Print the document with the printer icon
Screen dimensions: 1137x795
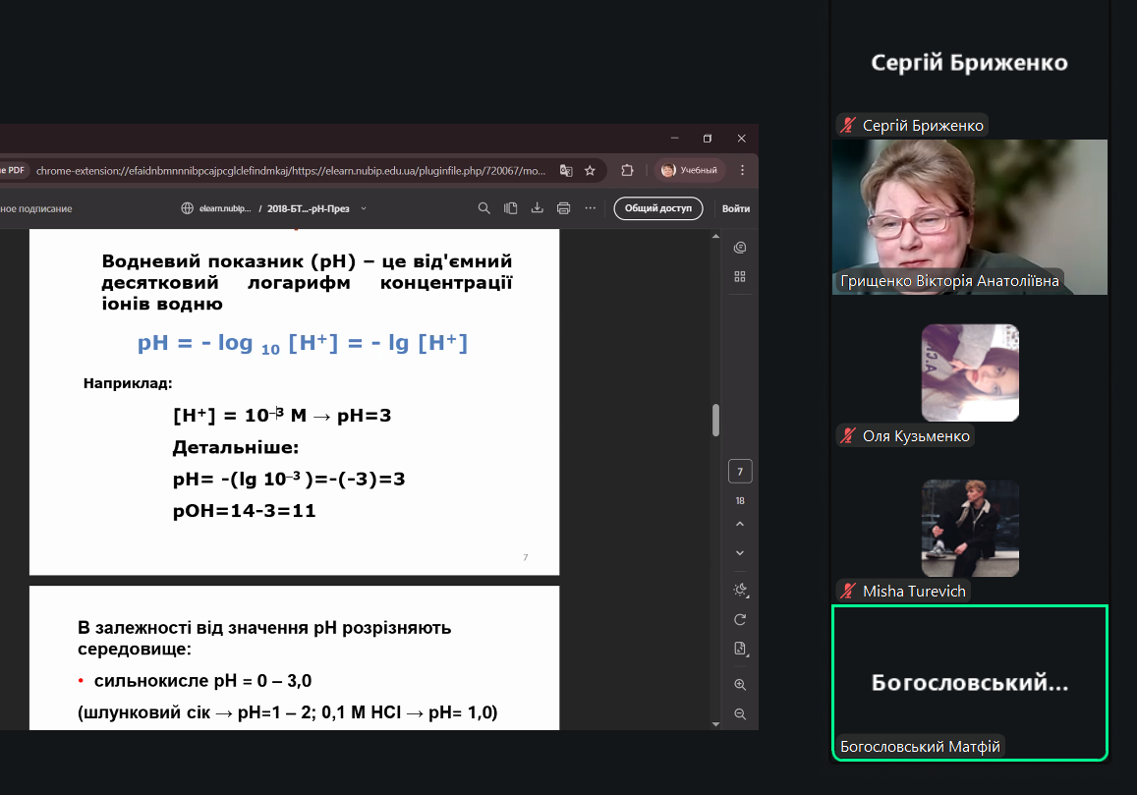[563, 208]
